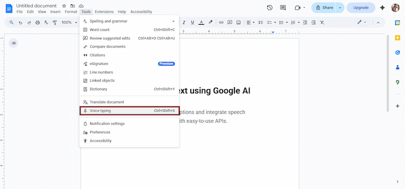Open the Gemini sparkle icon
The width and height of the screenshot is (405, 189).
point(383,8)
